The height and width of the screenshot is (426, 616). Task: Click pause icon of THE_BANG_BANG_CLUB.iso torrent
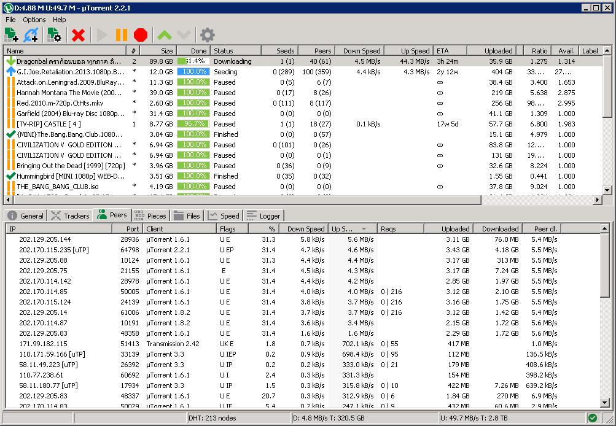point(10,187)
